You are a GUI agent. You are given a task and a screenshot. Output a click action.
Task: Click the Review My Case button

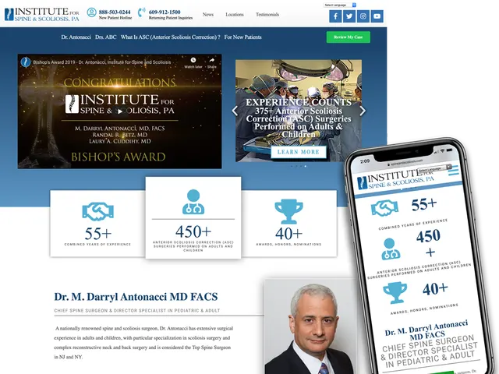tap(349, 37)
